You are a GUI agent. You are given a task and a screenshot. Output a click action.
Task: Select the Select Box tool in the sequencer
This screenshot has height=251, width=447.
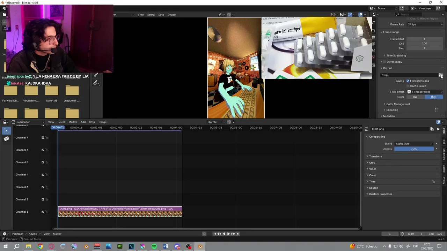6,131
